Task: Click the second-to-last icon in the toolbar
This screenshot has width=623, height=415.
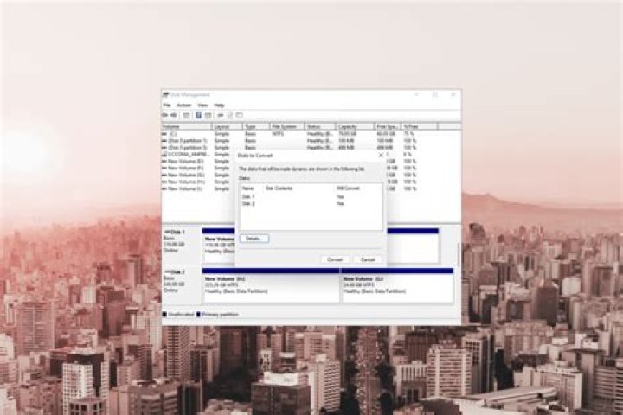Action: (230, 115)
